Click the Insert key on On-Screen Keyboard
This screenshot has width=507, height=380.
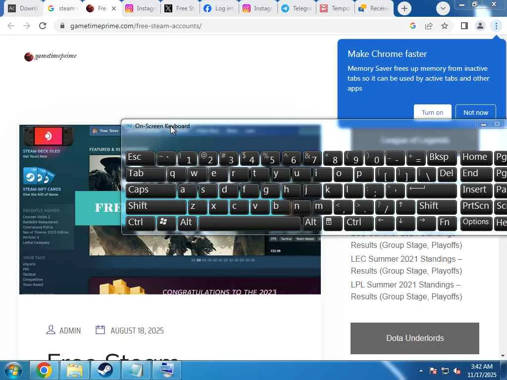pos(476,190)
